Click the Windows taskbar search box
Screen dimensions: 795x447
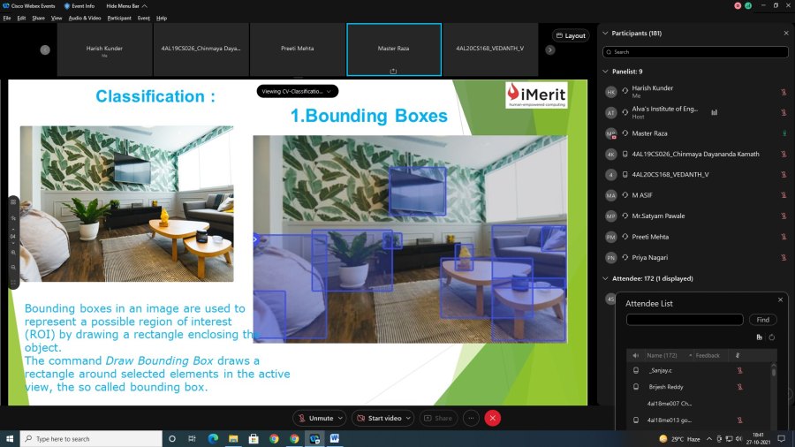coord(91,438)
